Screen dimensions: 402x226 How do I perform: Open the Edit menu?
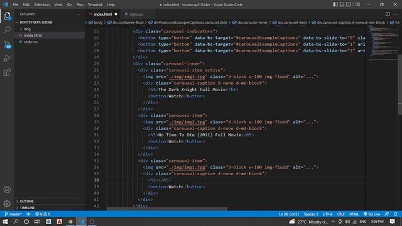[x=26, y=4]
